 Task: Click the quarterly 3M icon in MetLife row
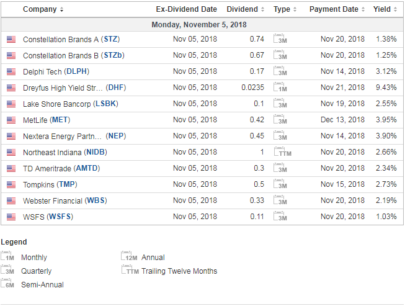pyautogui.click(x=280, y=120)
